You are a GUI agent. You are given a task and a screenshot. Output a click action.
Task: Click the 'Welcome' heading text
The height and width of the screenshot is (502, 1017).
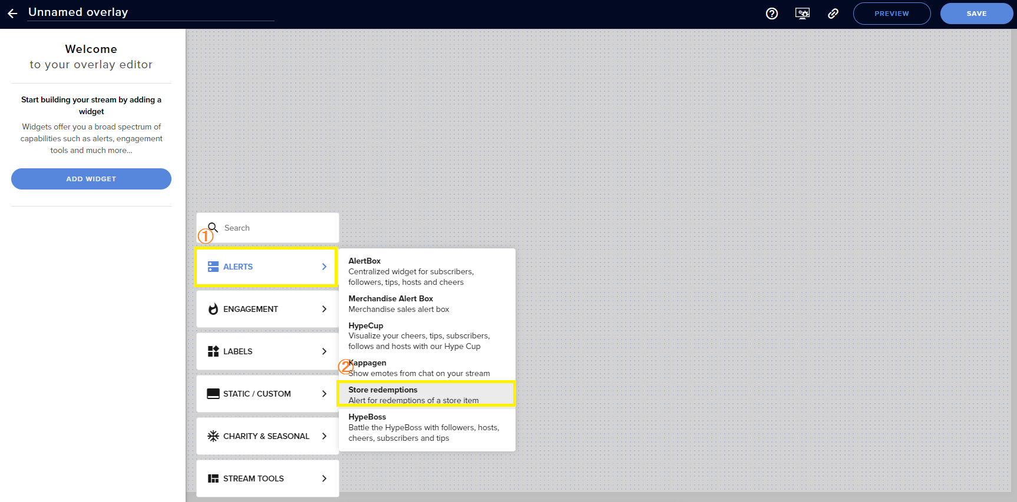point(91,49)
